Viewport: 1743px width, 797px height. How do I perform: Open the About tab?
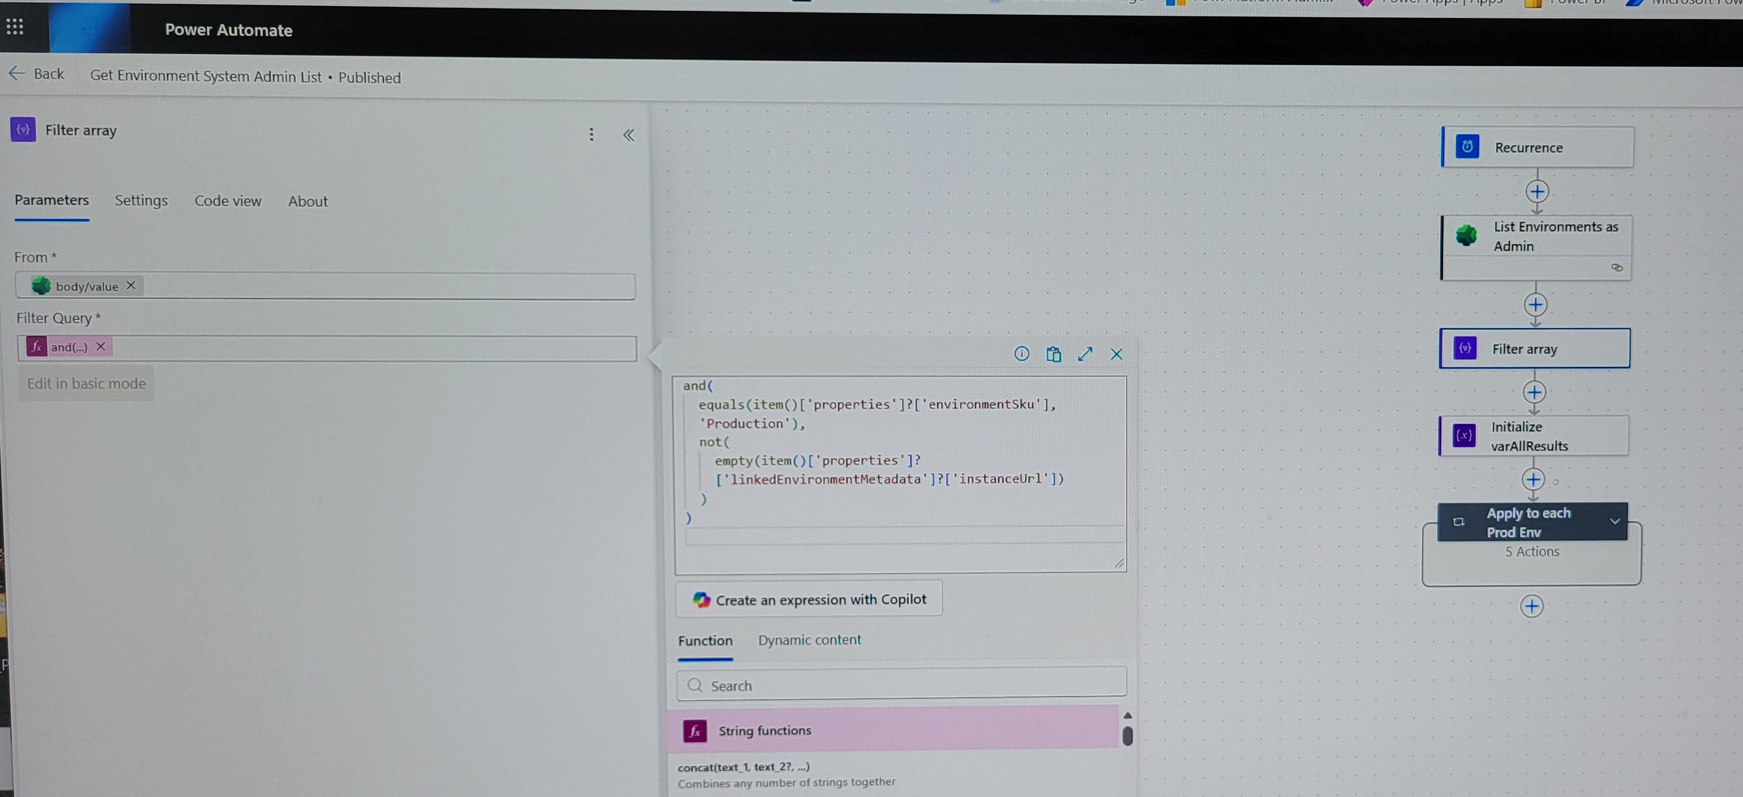[307, 201]
